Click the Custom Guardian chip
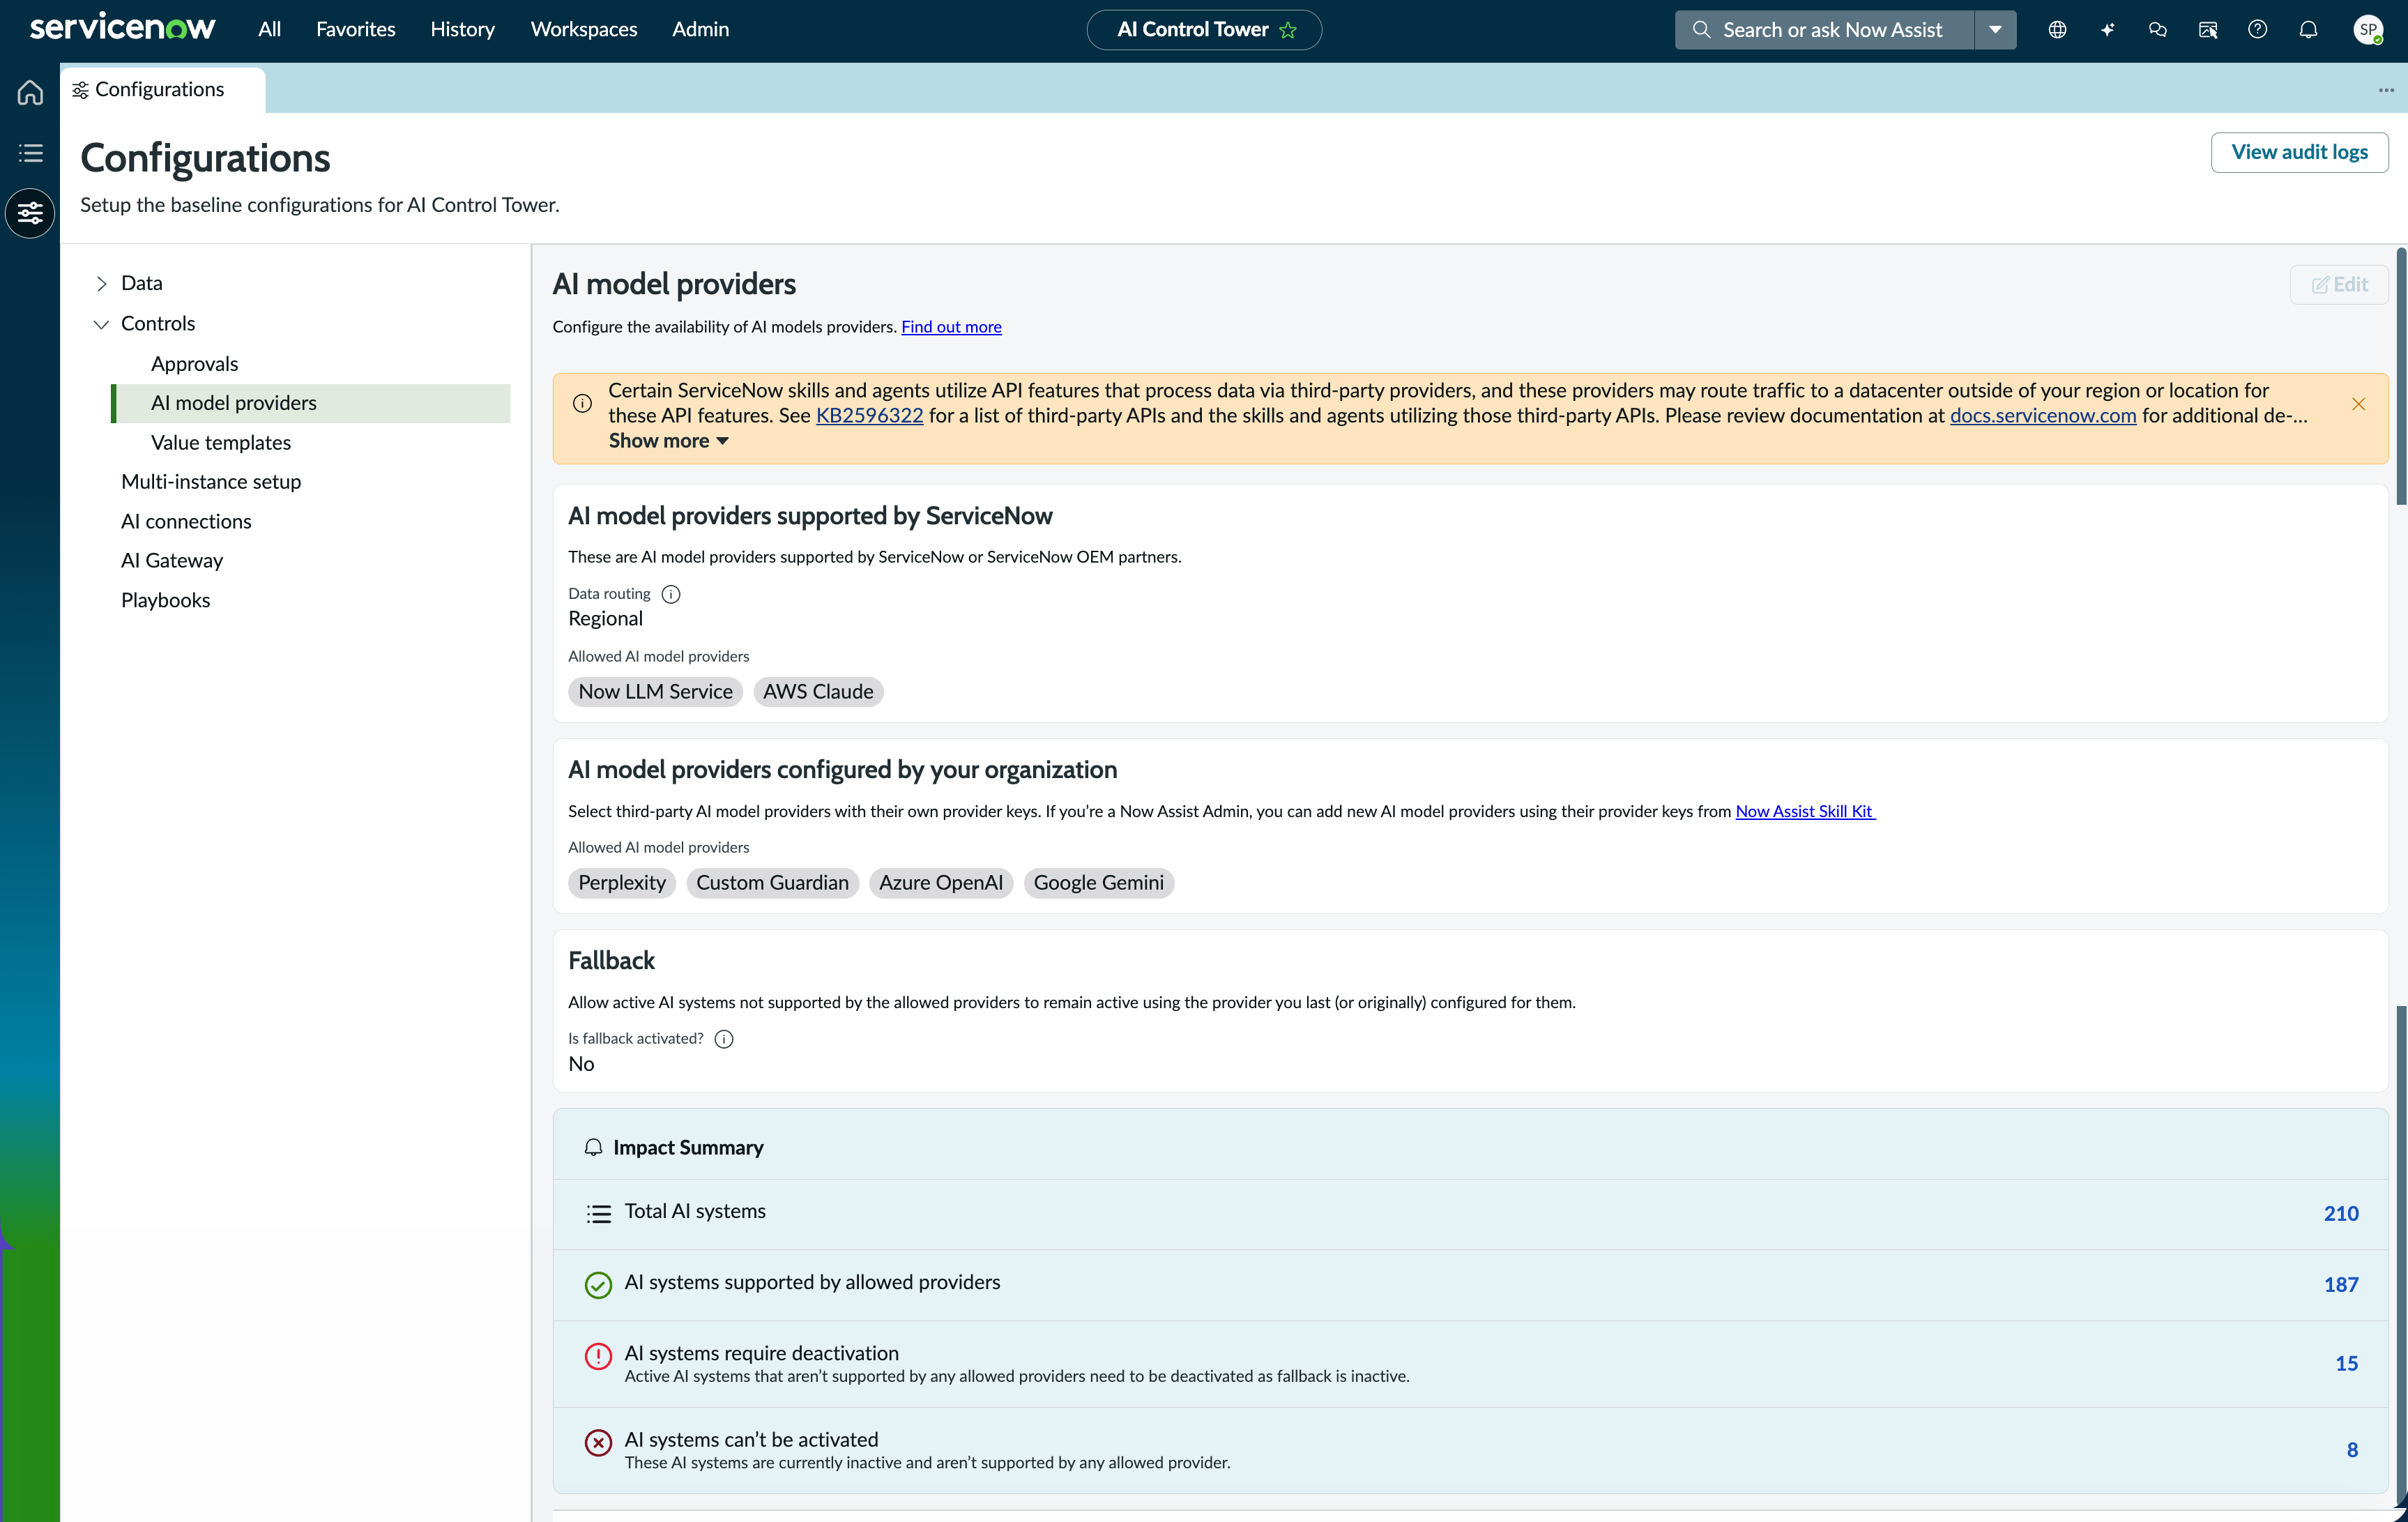The width and height of the screenshot is (2408, 1522). (772, 883)
